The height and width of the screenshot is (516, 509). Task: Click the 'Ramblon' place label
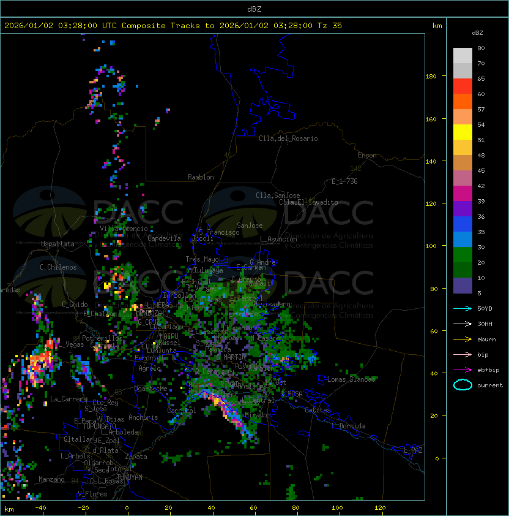pyautogui.click(x=201, y=177)
